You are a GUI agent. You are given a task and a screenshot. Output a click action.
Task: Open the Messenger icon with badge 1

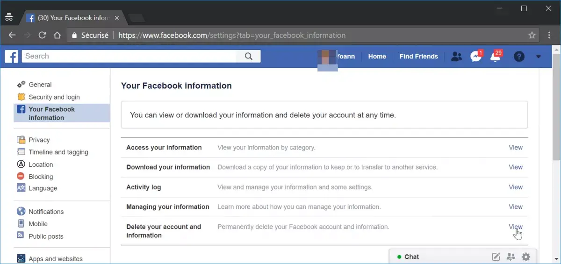(x=476, y=57)
